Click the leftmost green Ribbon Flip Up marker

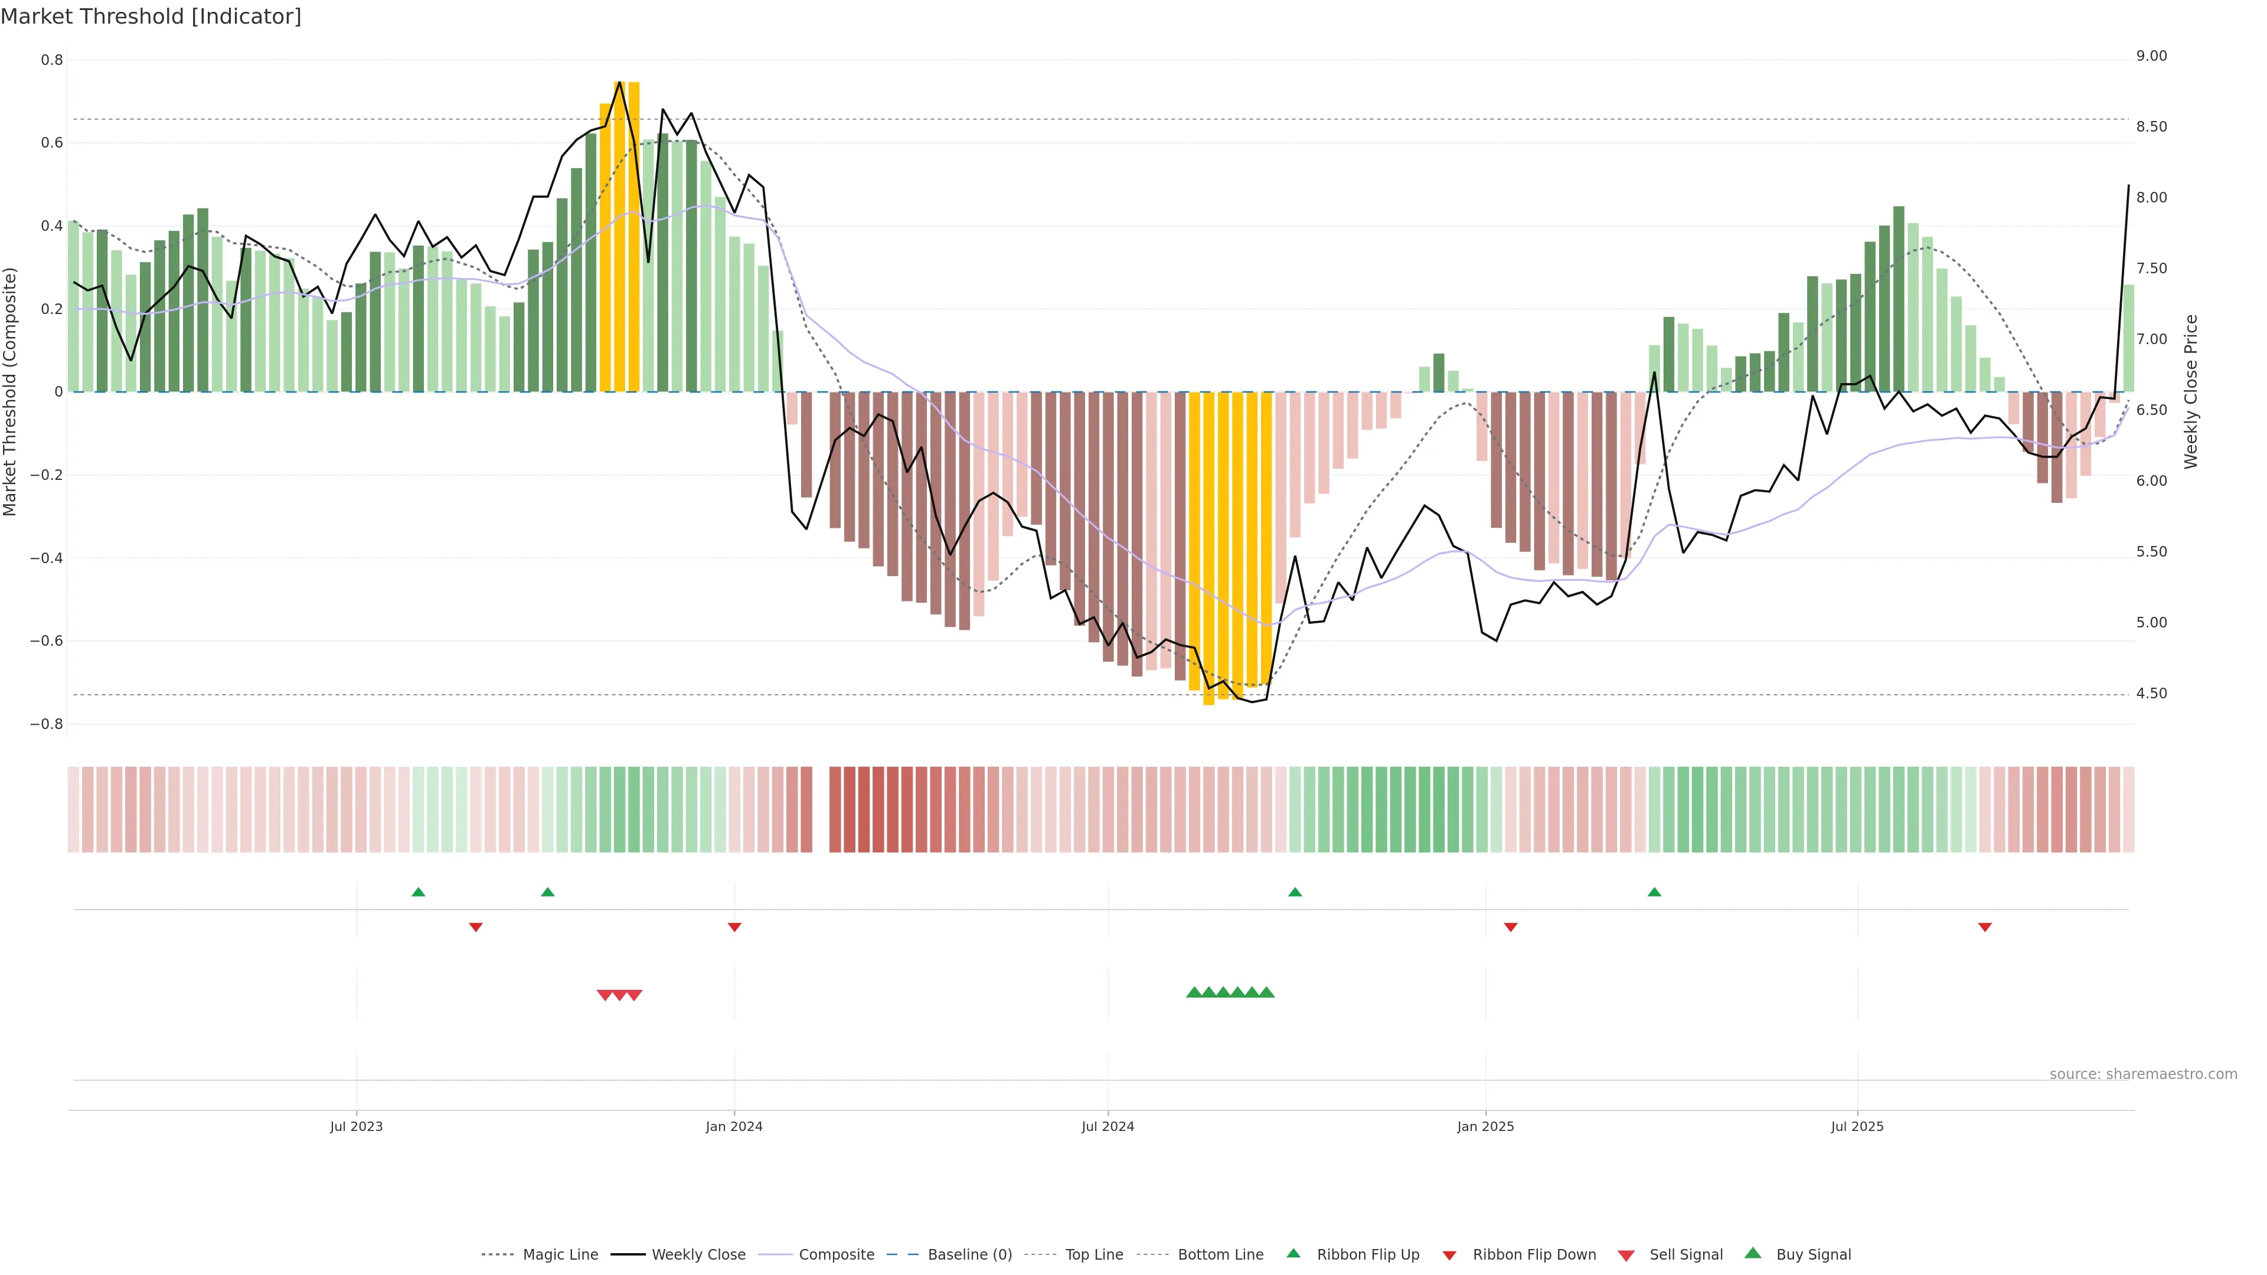pos(418,892)
